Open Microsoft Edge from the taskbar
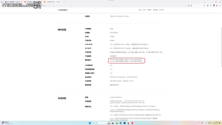The height and width of the screenshot is (125, 222). click(121, 123)
